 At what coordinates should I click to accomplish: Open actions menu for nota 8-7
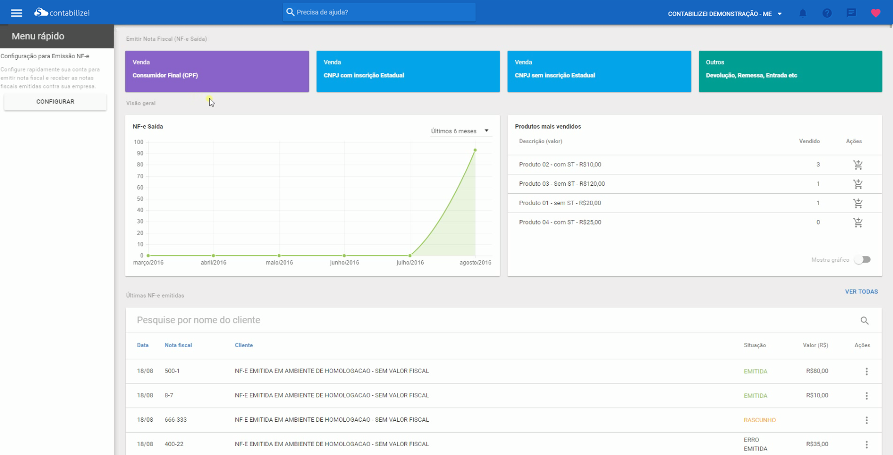(867, 396)
